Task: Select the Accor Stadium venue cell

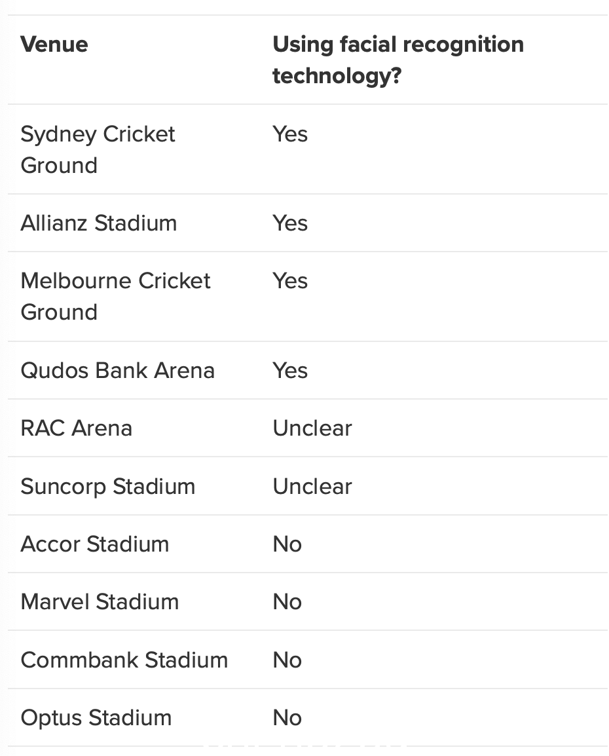Action: [95, 544]
